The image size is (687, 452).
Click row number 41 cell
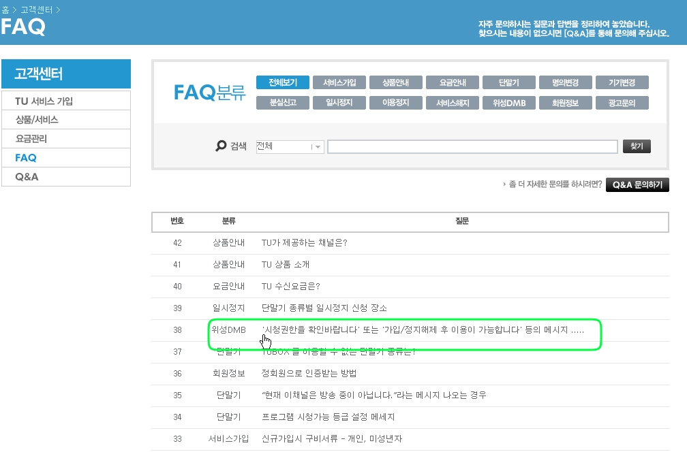click(x=177, y=265)
